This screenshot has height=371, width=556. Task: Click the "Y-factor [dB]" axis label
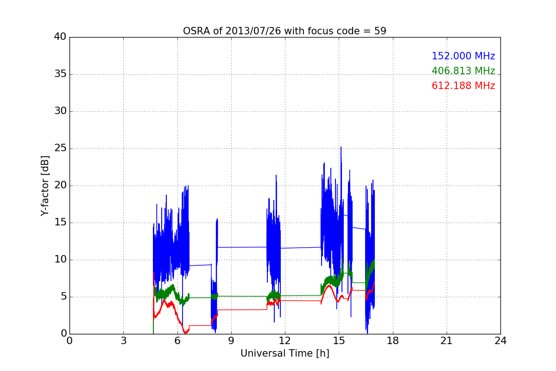point(45,185)
